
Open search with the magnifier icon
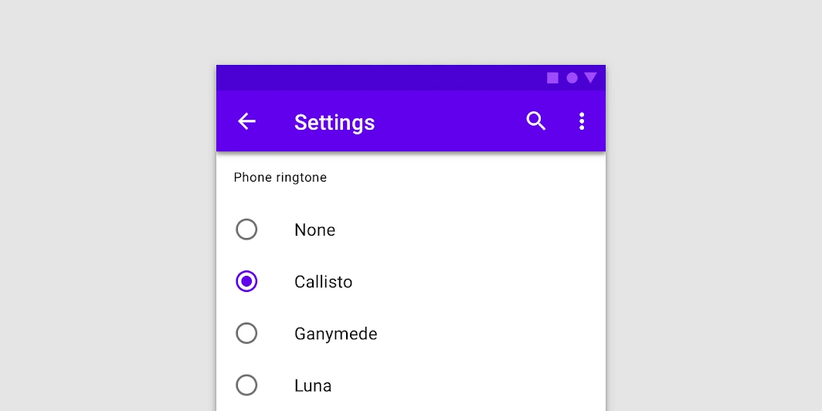536,121
